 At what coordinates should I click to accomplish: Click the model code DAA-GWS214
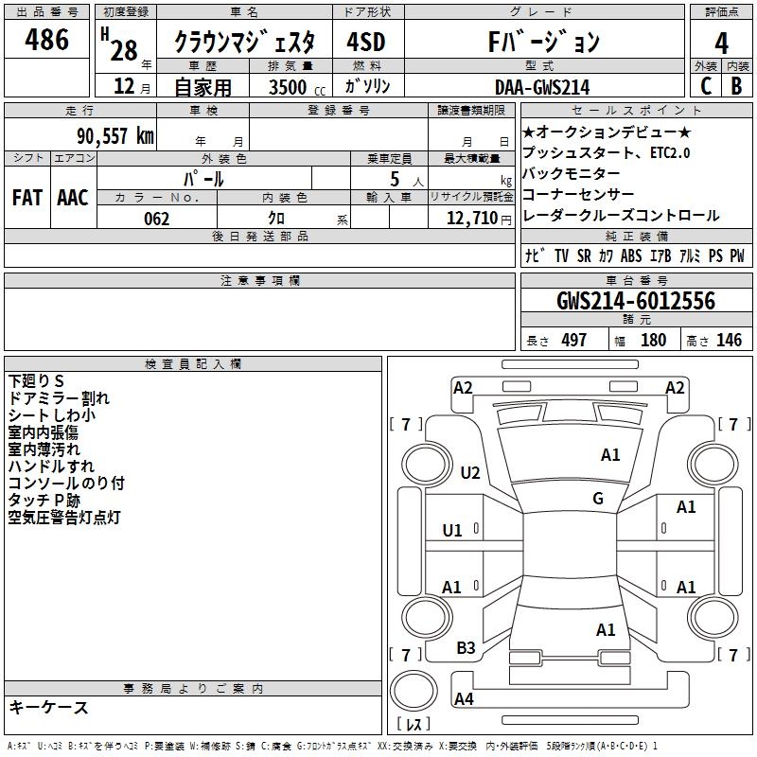[542, 87]
